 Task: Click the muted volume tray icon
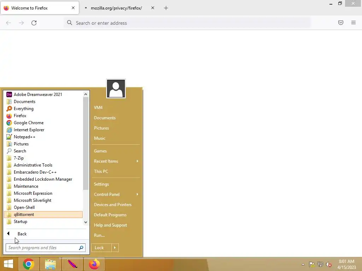pyautogui.click(x=329, y=264)
